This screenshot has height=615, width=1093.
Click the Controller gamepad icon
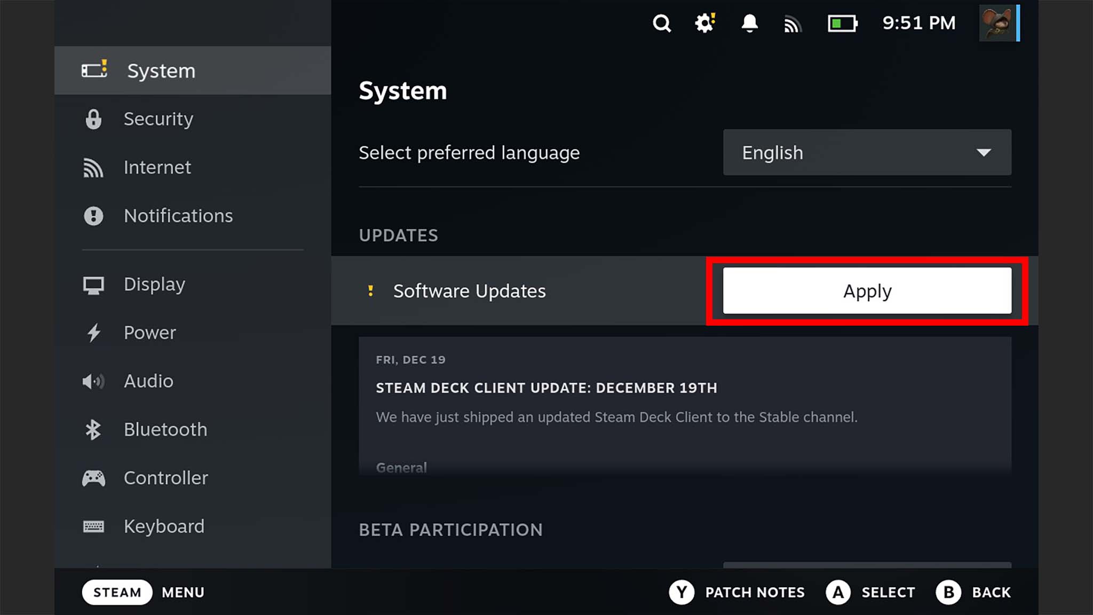[94, 478]
